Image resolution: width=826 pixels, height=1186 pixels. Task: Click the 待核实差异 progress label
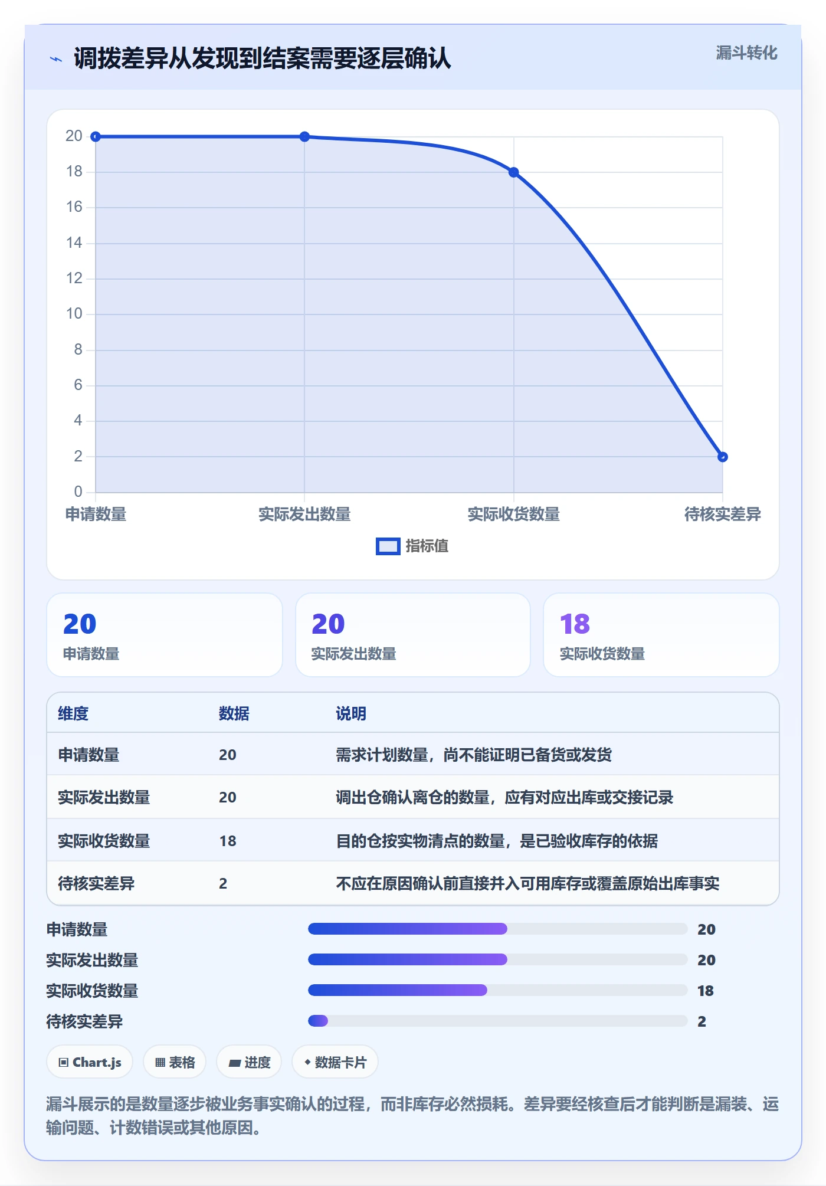point(84,1021)
